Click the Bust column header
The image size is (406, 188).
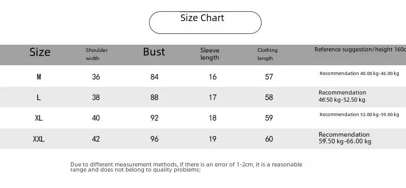(x=154, y=52)
